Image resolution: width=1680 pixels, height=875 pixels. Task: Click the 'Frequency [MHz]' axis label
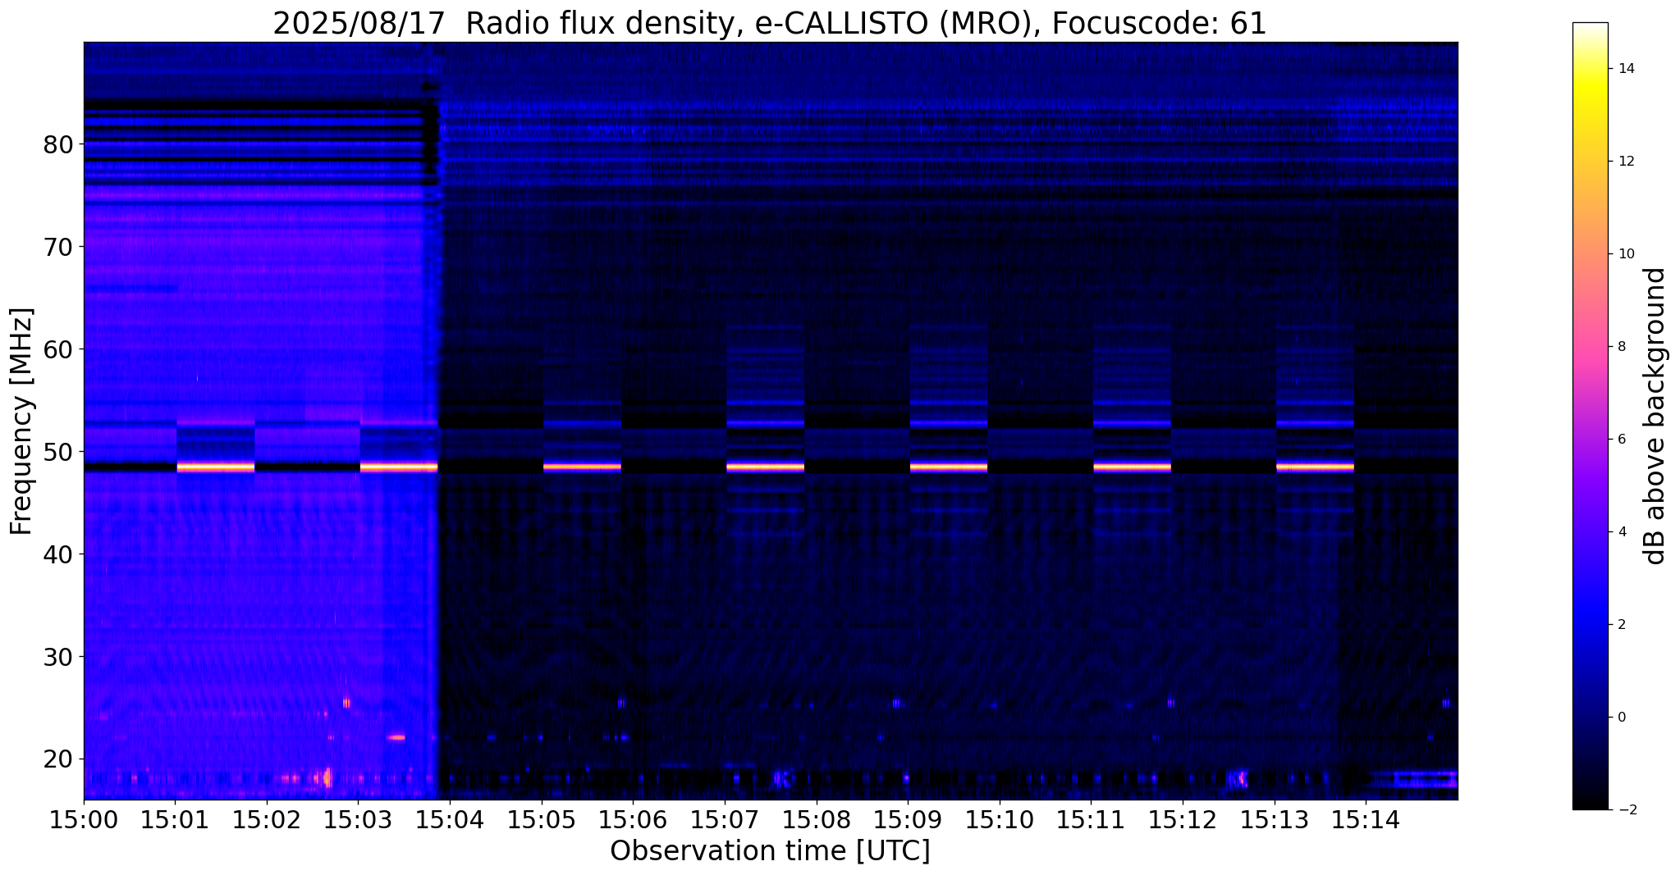pos(22,421)
